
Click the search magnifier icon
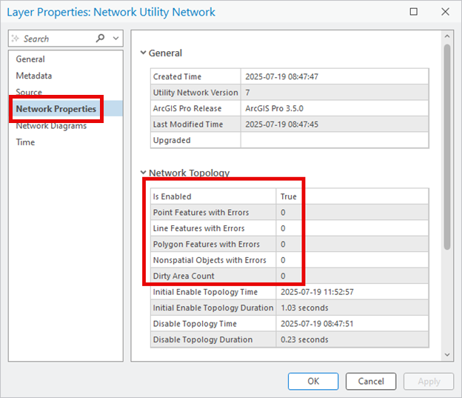100,39
